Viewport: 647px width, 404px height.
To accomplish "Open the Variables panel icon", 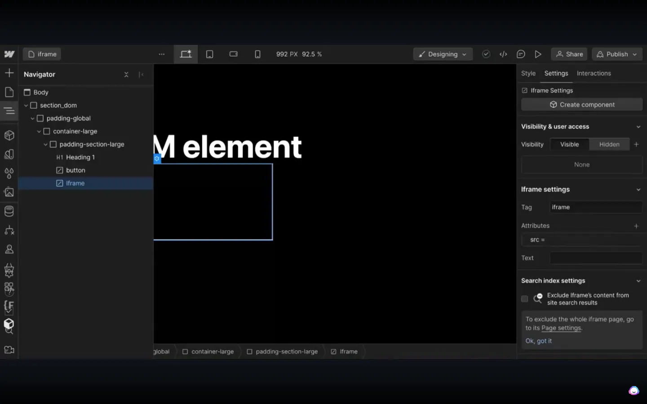I will (x=9, y=154).
